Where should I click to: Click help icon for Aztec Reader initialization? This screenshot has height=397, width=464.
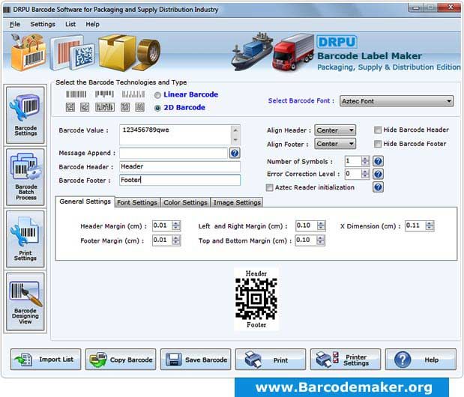pos(379,187)
